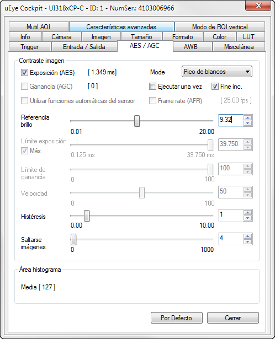
Task: Decrease Límite exposición value with down arrow
Action: tap(248, 147)
